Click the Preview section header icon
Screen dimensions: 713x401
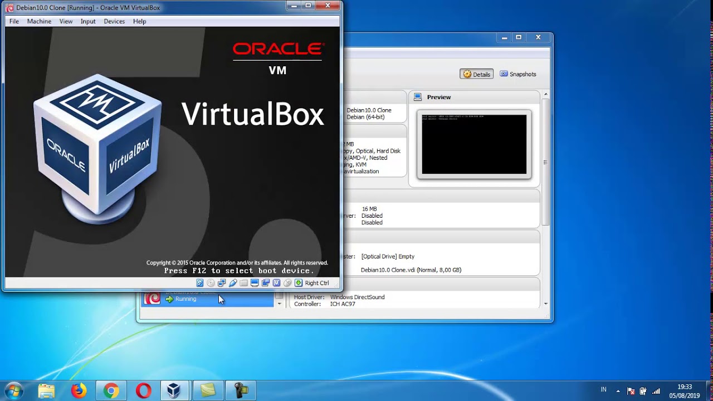coord(418,97)
